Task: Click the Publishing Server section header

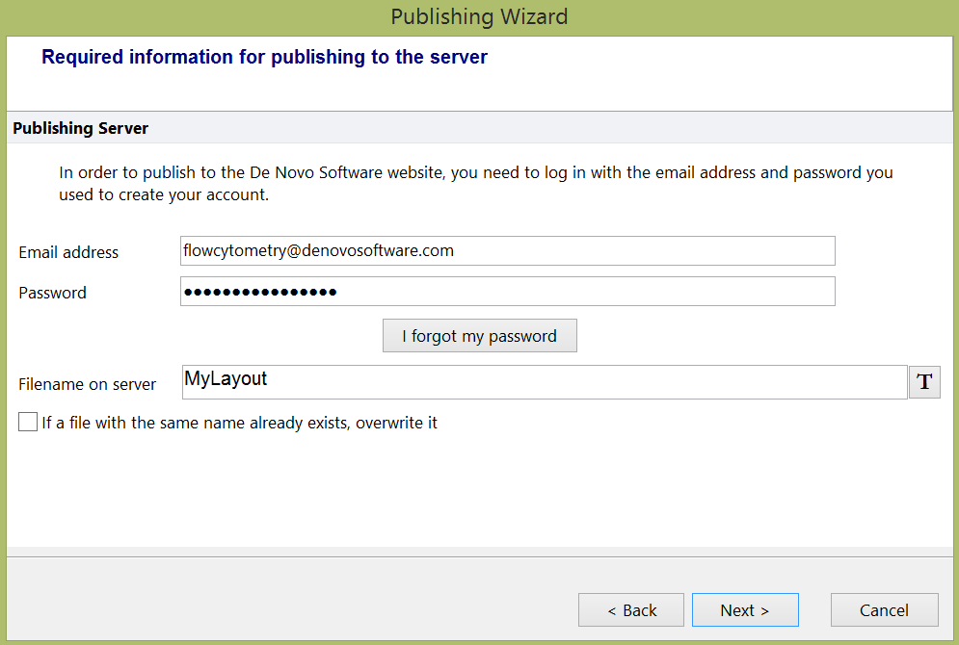Action: (x=81, y=128)
